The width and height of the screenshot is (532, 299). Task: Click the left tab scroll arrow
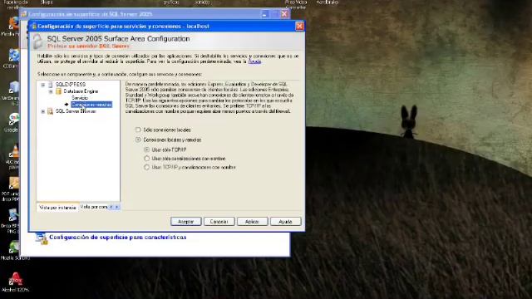click(x=111, y=207)
